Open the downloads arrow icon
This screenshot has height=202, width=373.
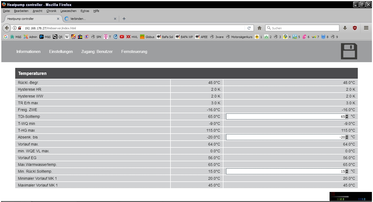pyautogui.click(x=345, y=28)
